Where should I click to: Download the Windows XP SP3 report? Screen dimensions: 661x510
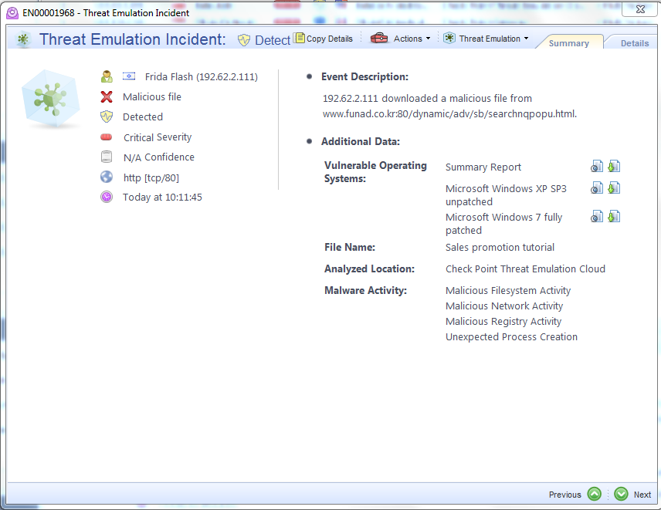click(x=614, y=187)
